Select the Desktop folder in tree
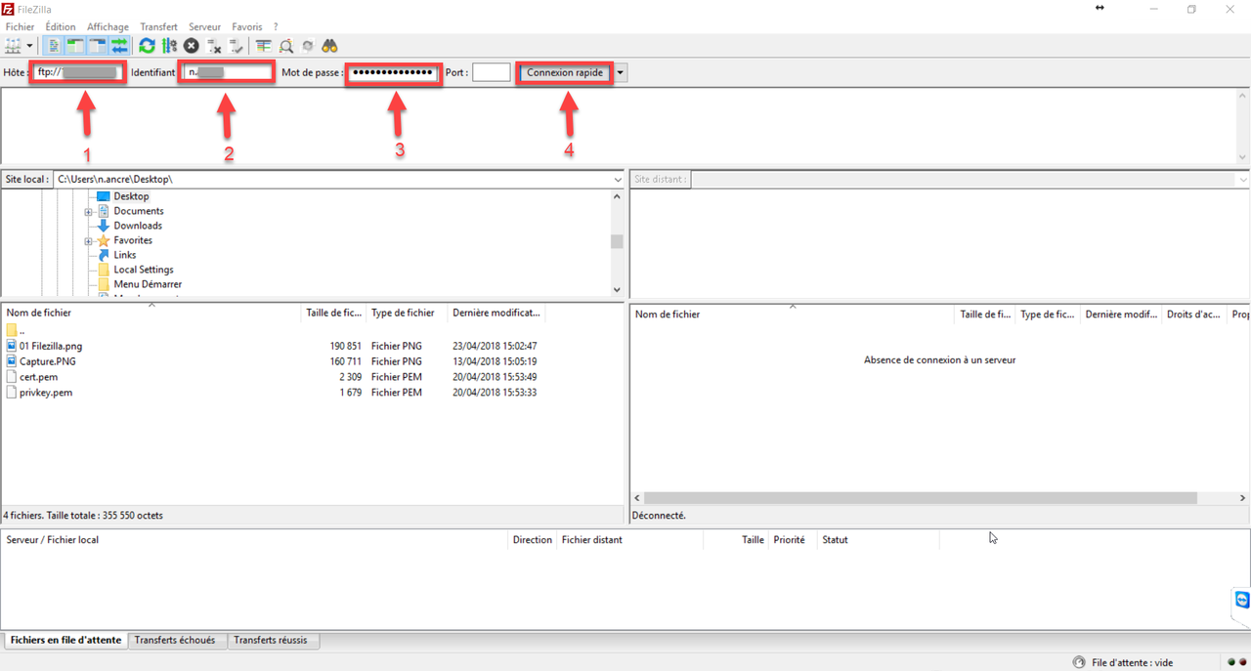 pyautogui.click(x=131, y=196)
